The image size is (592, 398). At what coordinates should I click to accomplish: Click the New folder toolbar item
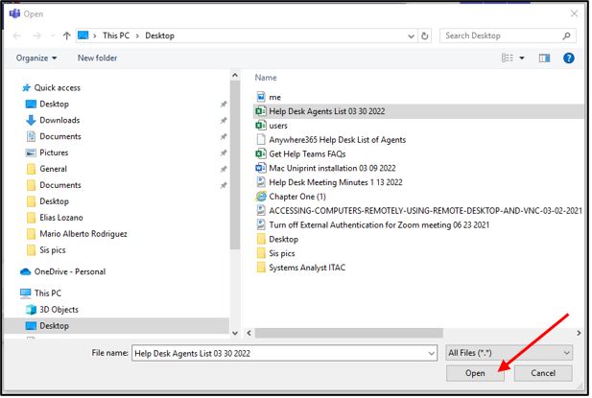pos(97,58)
